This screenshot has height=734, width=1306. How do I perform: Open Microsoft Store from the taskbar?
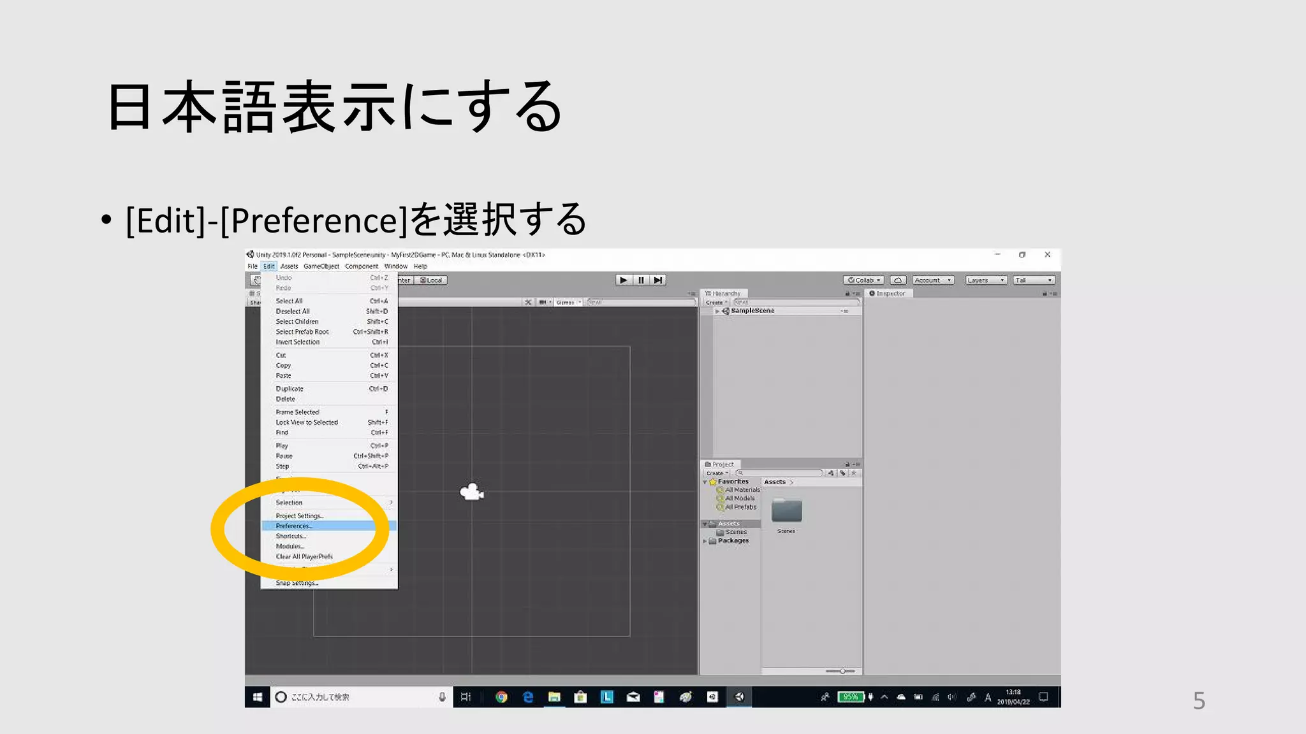pos(580,697)
